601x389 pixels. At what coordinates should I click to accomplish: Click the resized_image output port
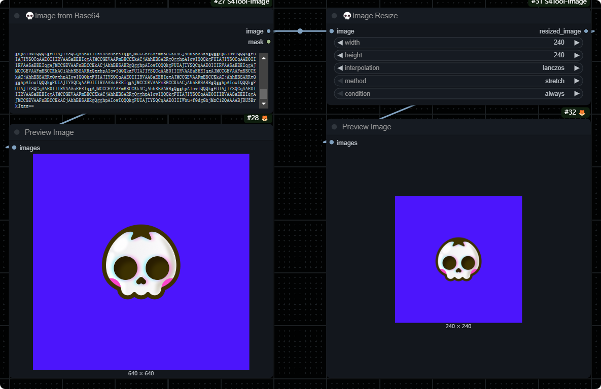586,31
